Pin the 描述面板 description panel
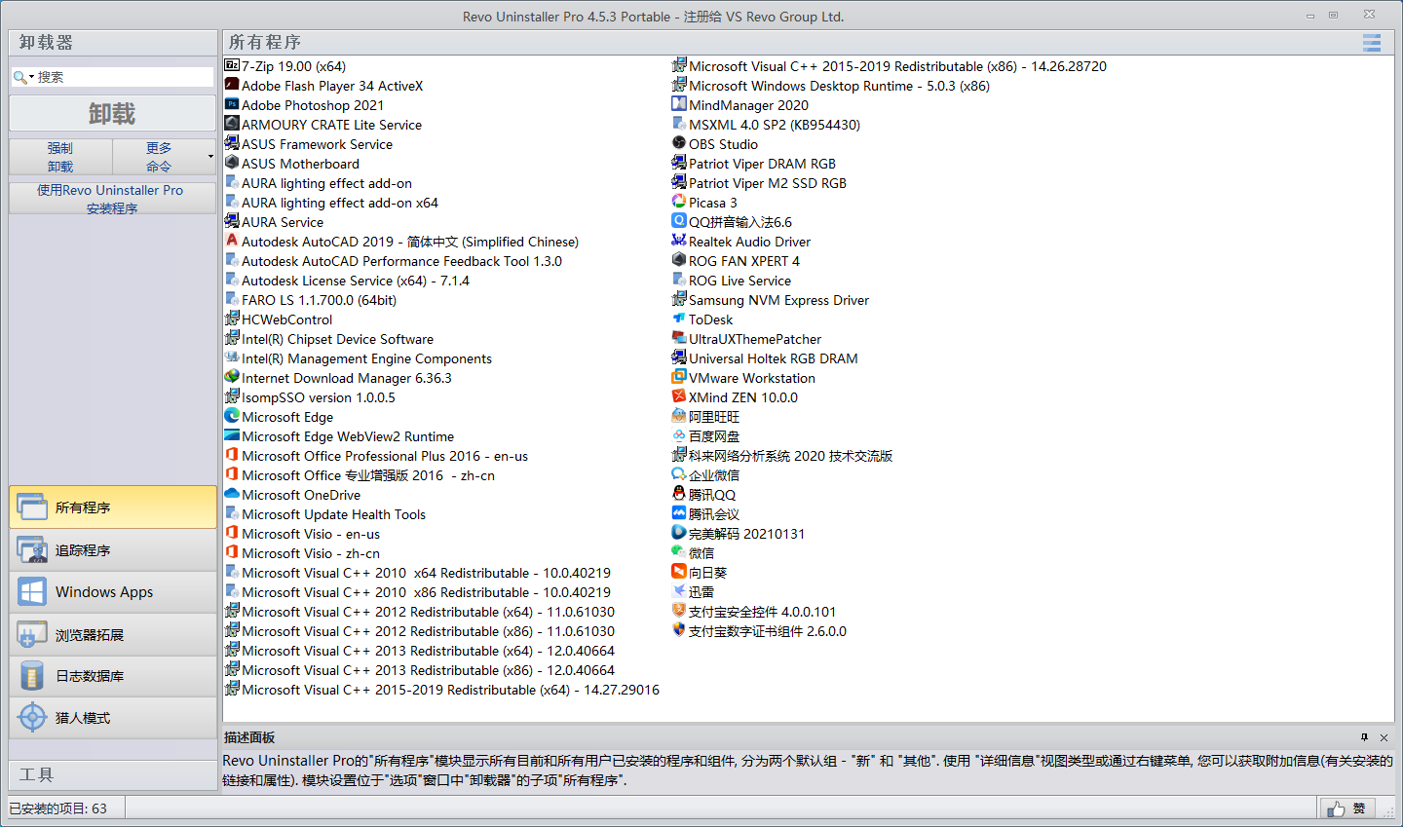The width and height of the screenshot is (1403, 827). [1364, 737]
